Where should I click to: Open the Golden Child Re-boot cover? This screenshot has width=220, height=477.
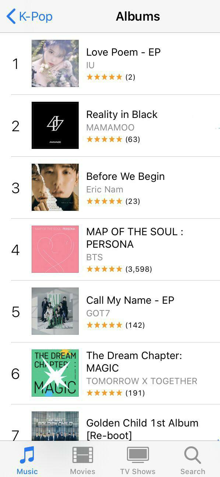click(x=55, y=426)
